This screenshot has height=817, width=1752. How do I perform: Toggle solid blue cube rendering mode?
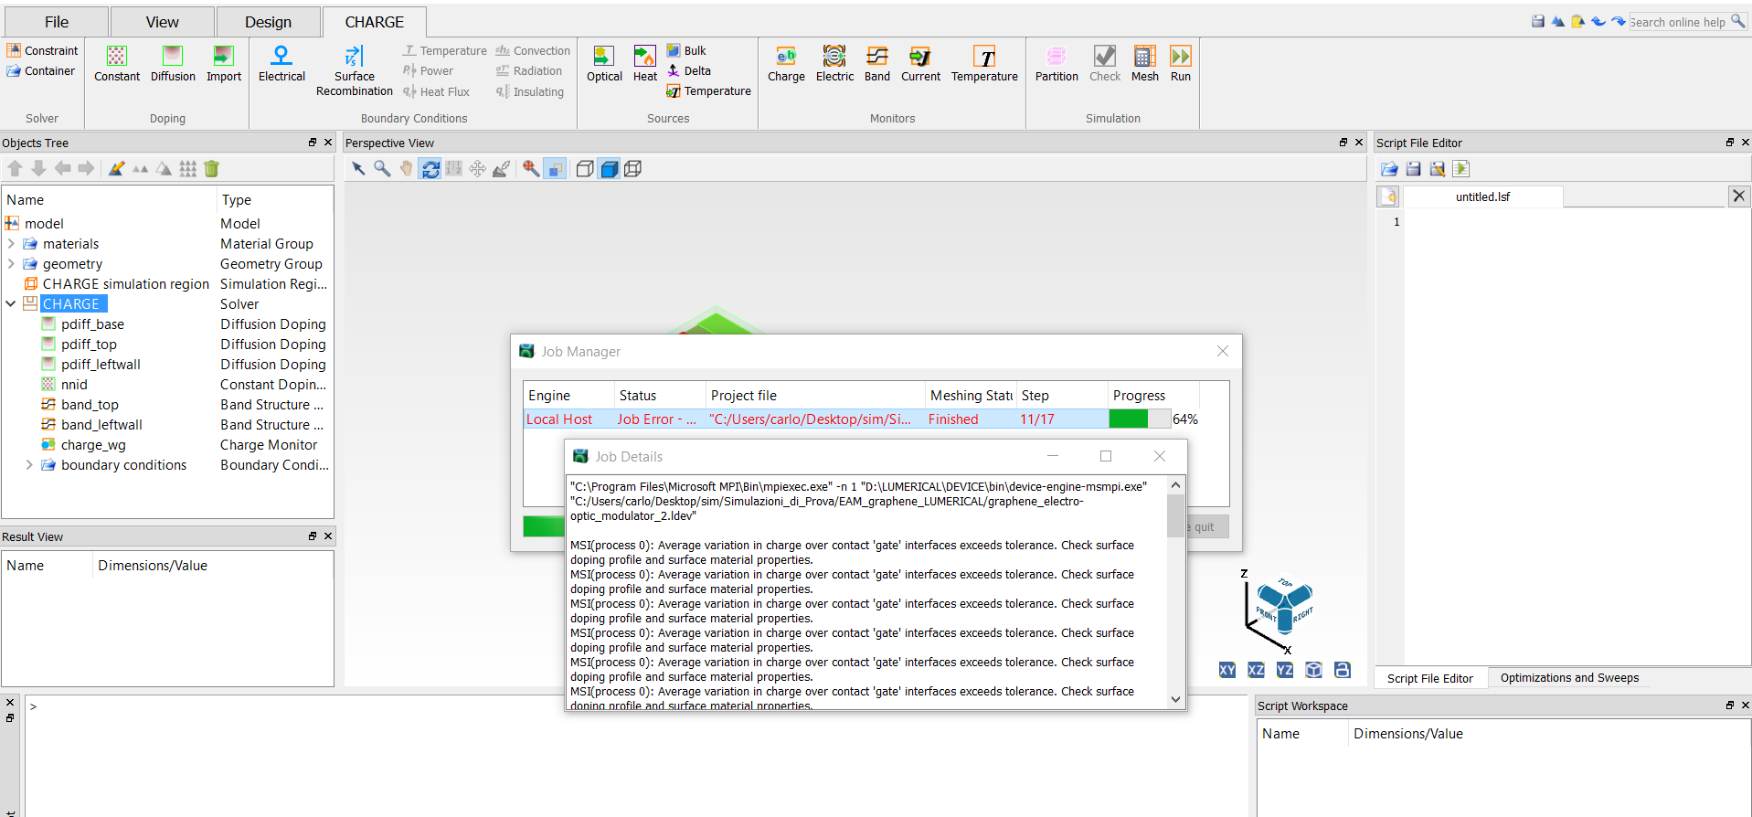[609, 168]
